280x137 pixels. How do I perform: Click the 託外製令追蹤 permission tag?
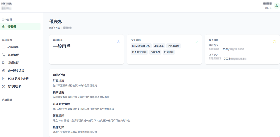[139, 52]
